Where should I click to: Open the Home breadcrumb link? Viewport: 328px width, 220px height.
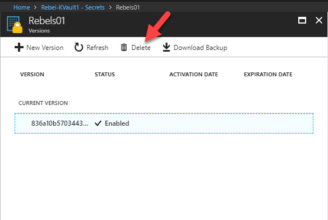pyautogui.click(x=22, y=7)
